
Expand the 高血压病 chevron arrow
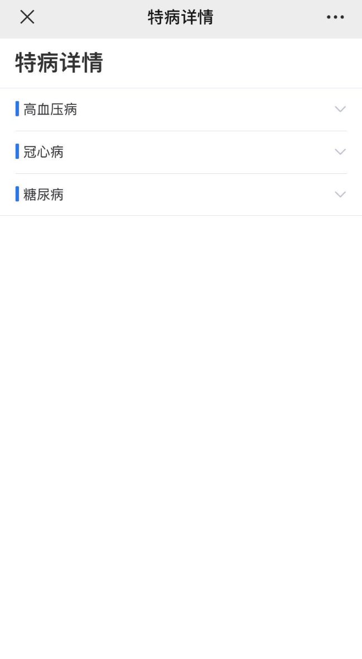pos(340,109)
